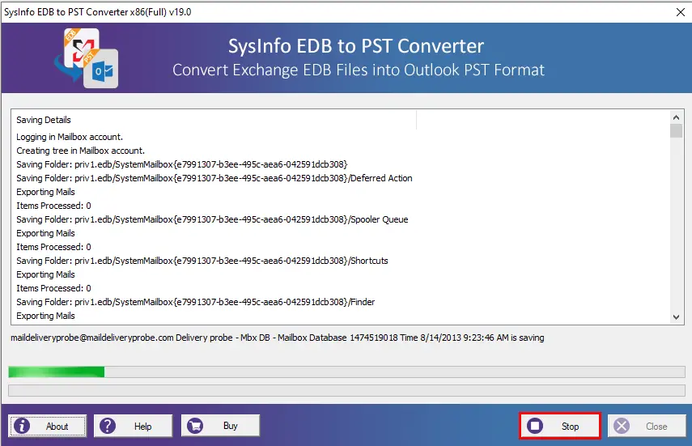The image size is (692, 446).
Task: Click the Stop square icon
Action: pyautogui.click(x=535, y=426)
